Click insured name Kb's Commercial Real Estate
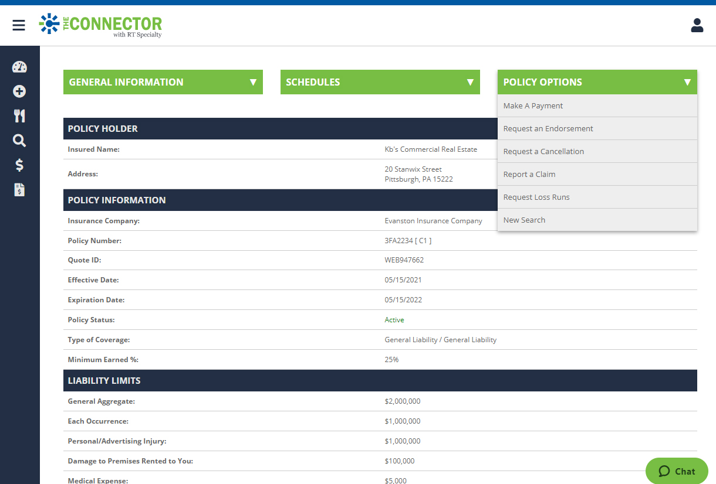This screenshot has width=716, height=484. [x=431, y=149]
